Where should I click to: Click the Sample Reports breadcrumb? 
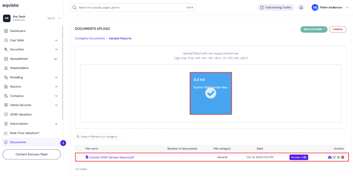point(120,38)
